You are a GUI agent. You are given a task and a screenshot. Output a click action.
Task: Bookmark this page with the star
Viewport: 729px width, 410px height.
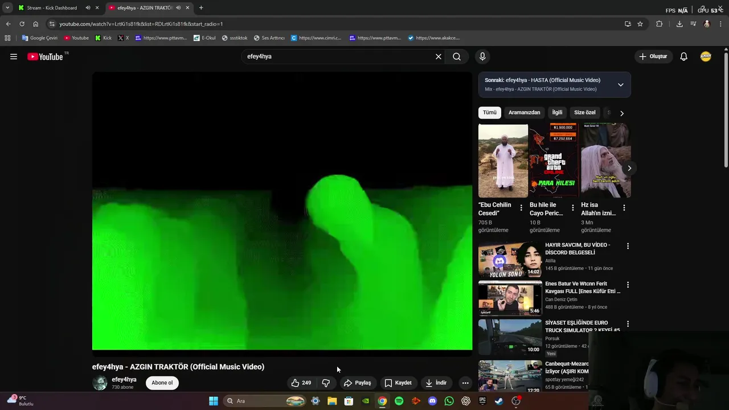click(x=640, y=24)
